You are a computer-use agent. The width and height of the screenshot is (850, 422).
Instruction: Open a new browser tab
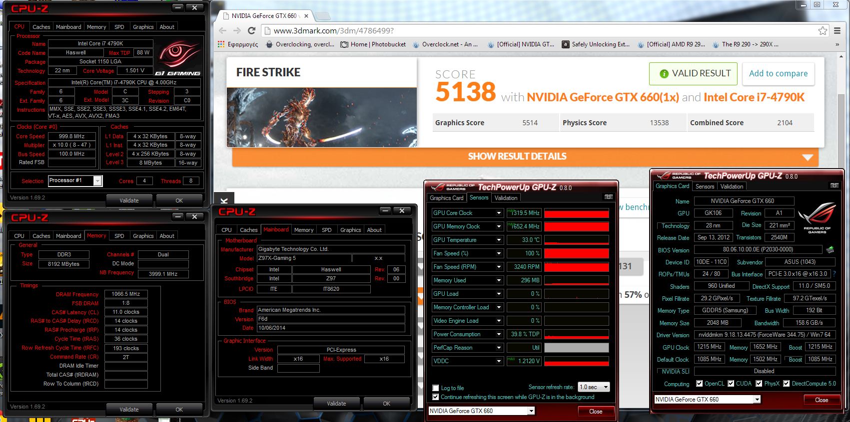click(324, 16)
